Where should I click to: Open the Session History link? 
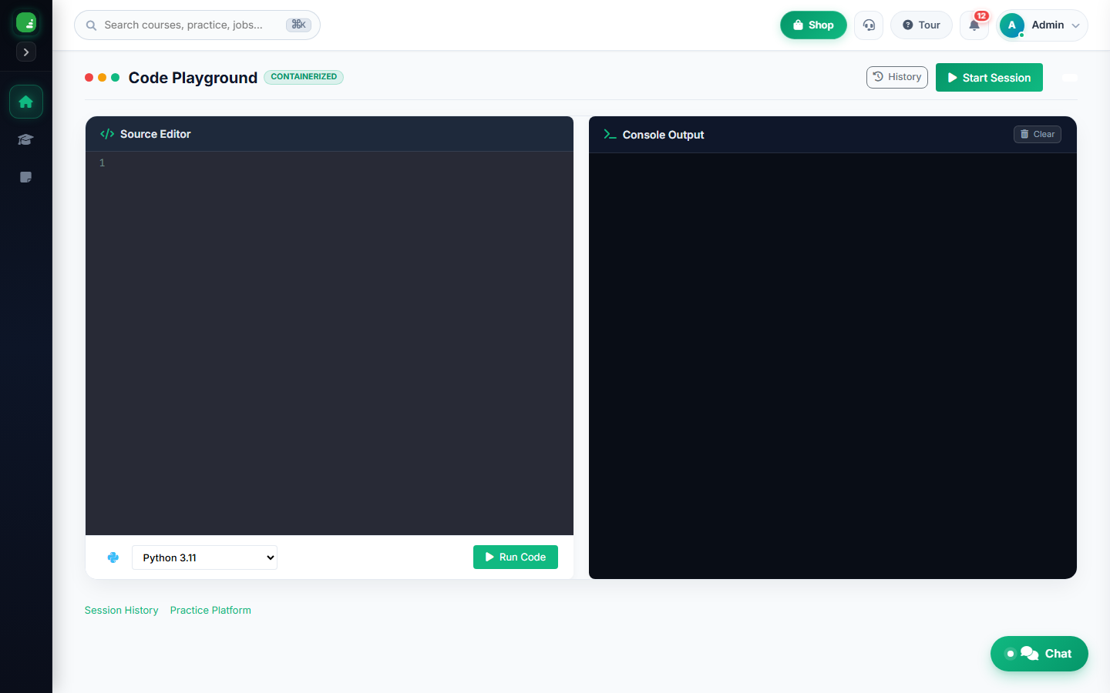pos(122,610)
